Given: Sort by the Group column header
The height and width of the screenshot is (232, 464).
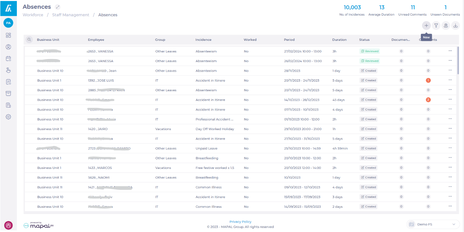Looking at the screenshot, I should pyautogui.click(x=160, y=40).
